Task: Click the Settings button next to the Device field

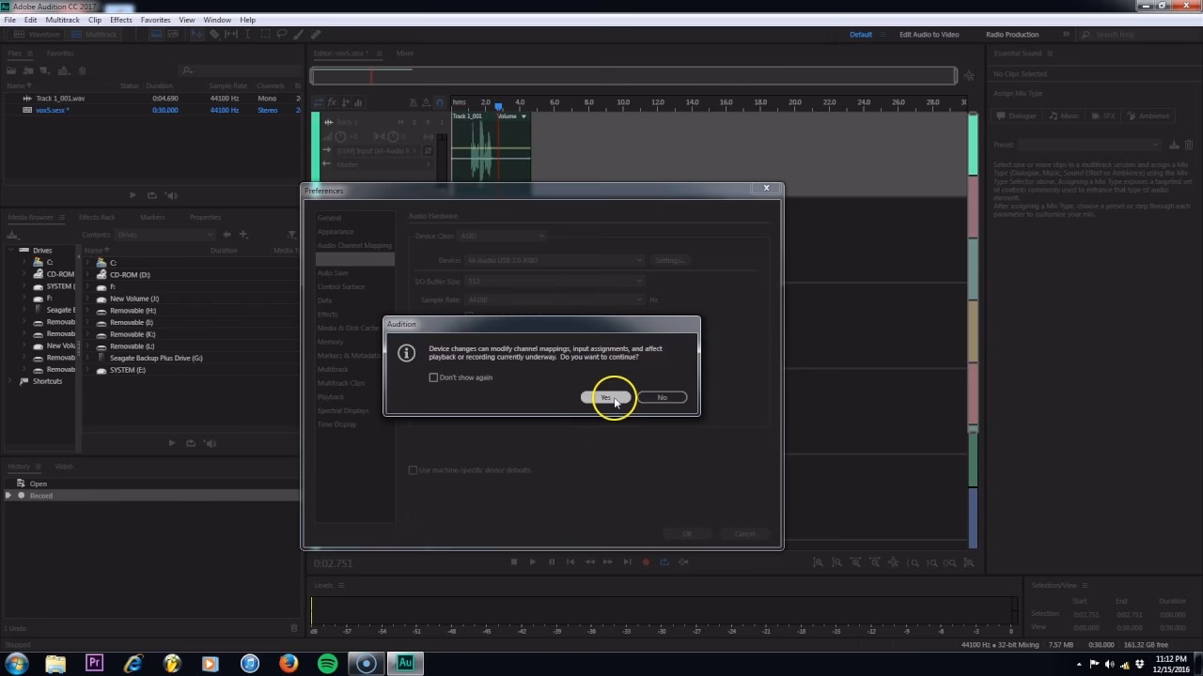Action: 669,260
